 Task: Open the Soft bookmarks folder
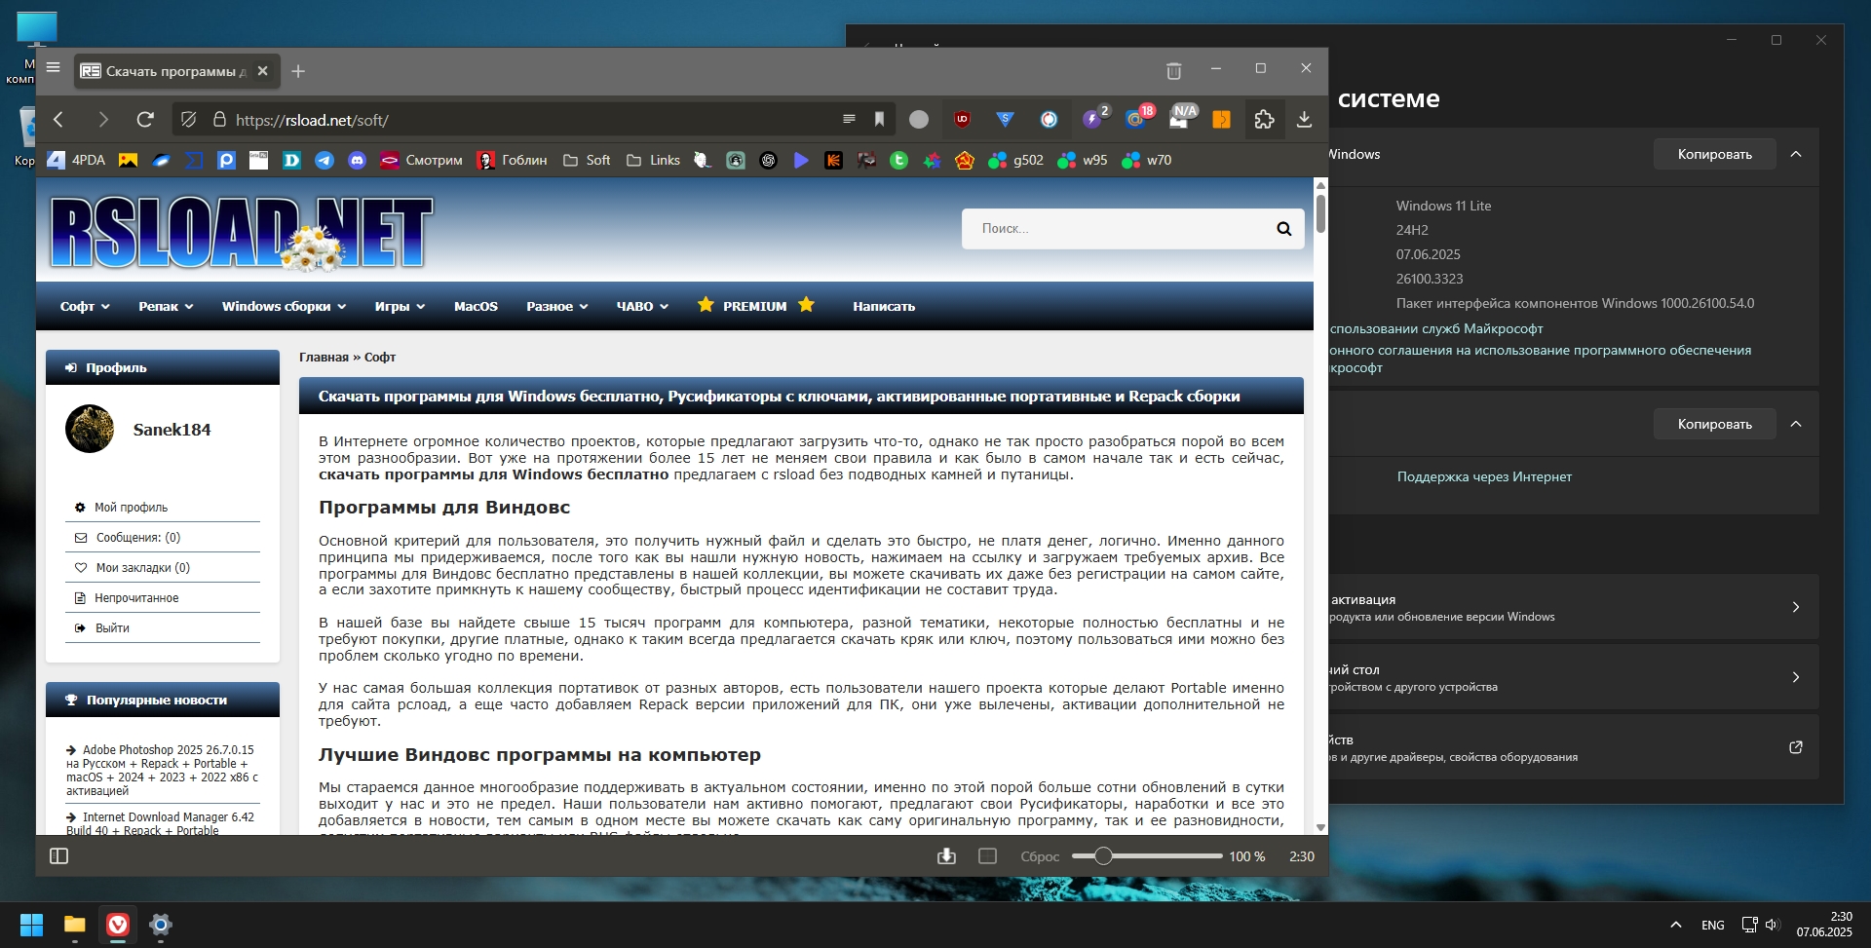click(587, 161)
